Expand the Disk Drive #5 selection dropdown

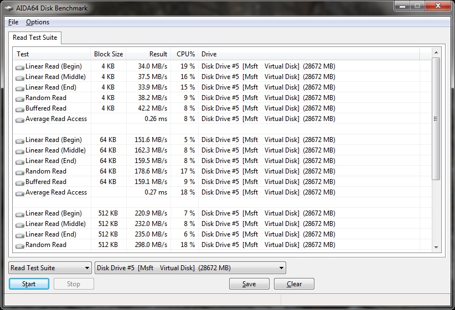pos(190,267)
